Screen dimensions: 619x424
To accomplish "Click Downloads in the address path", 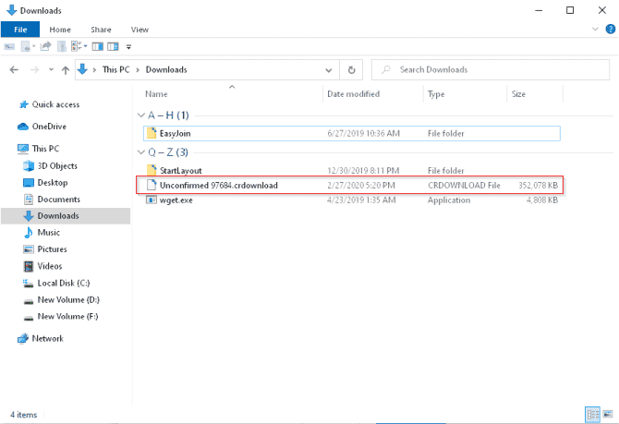I will (166, 70).
